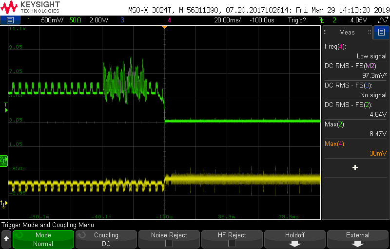Screen dimensions: 390x249
Task: Change the Coupling DC setting
Action: point(106,239)
